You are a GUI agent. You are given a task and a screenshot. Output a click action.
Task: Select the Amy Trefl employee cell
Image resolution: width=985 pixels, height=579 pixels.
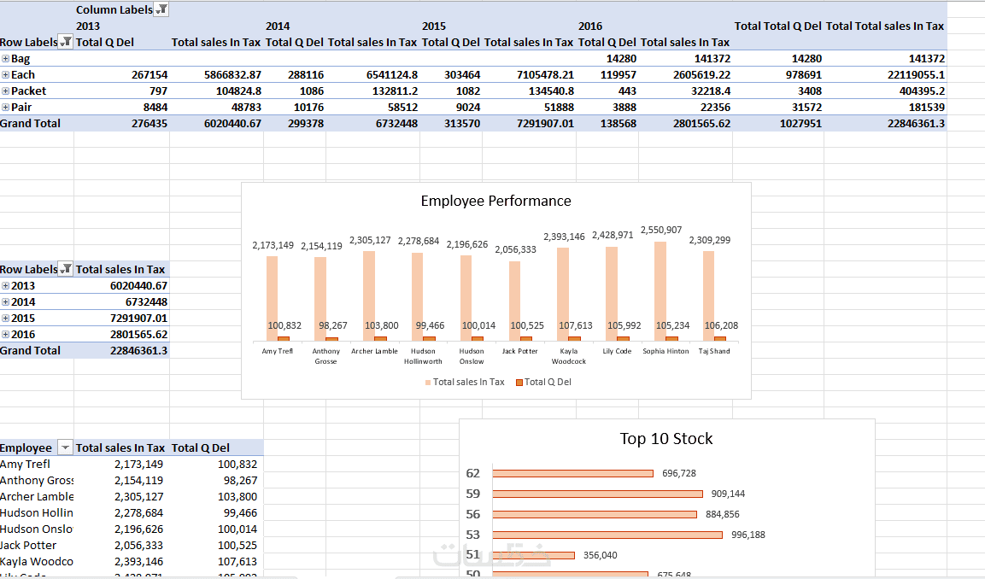tap(37, 464)
